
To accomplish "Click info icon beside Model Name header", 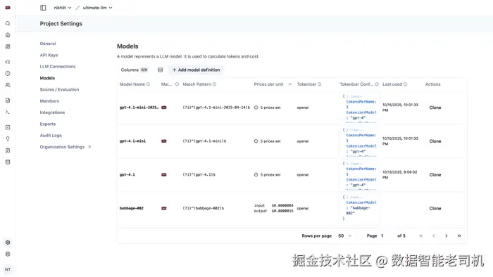I will pos(148,84).
